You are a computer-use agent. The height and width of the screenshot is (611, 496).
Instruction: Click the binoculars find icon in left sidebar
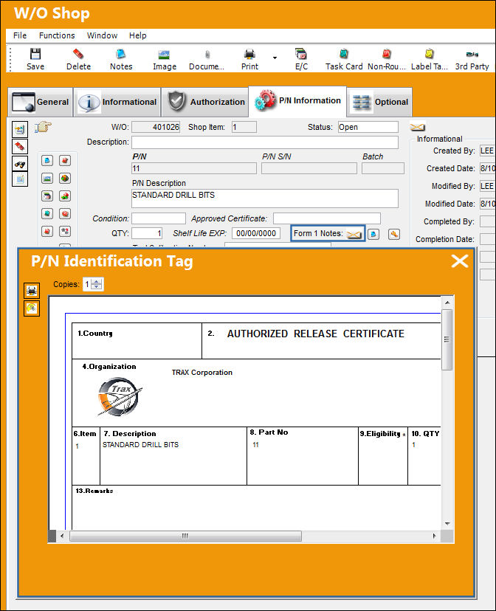click(20, 165)
